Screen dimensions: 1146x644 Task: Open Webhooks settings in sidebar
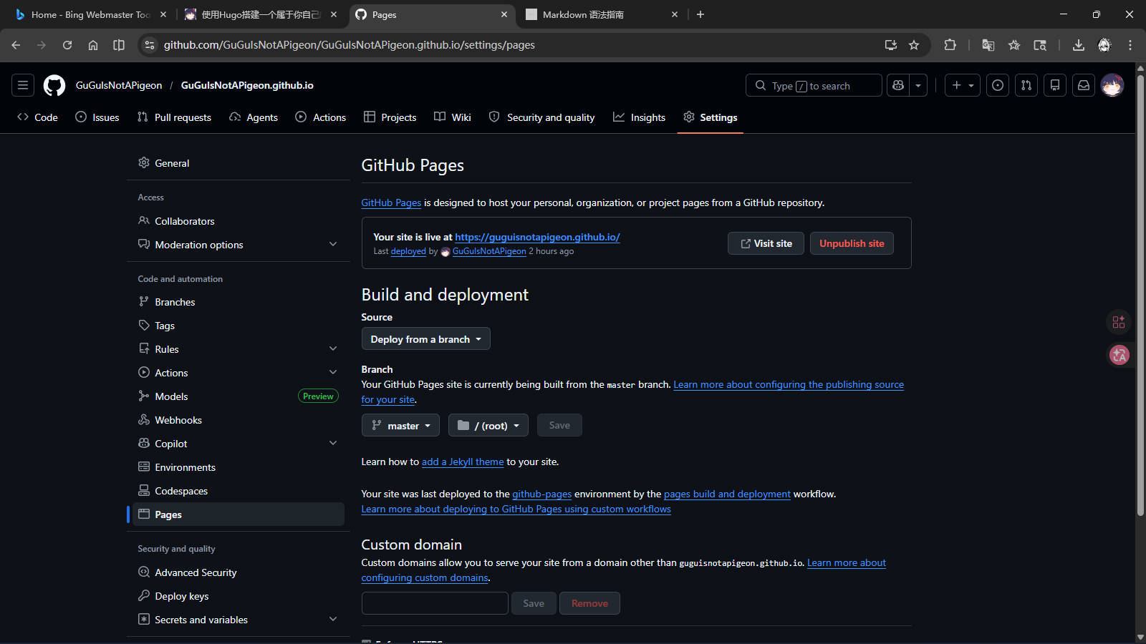(x=239, y=420)
